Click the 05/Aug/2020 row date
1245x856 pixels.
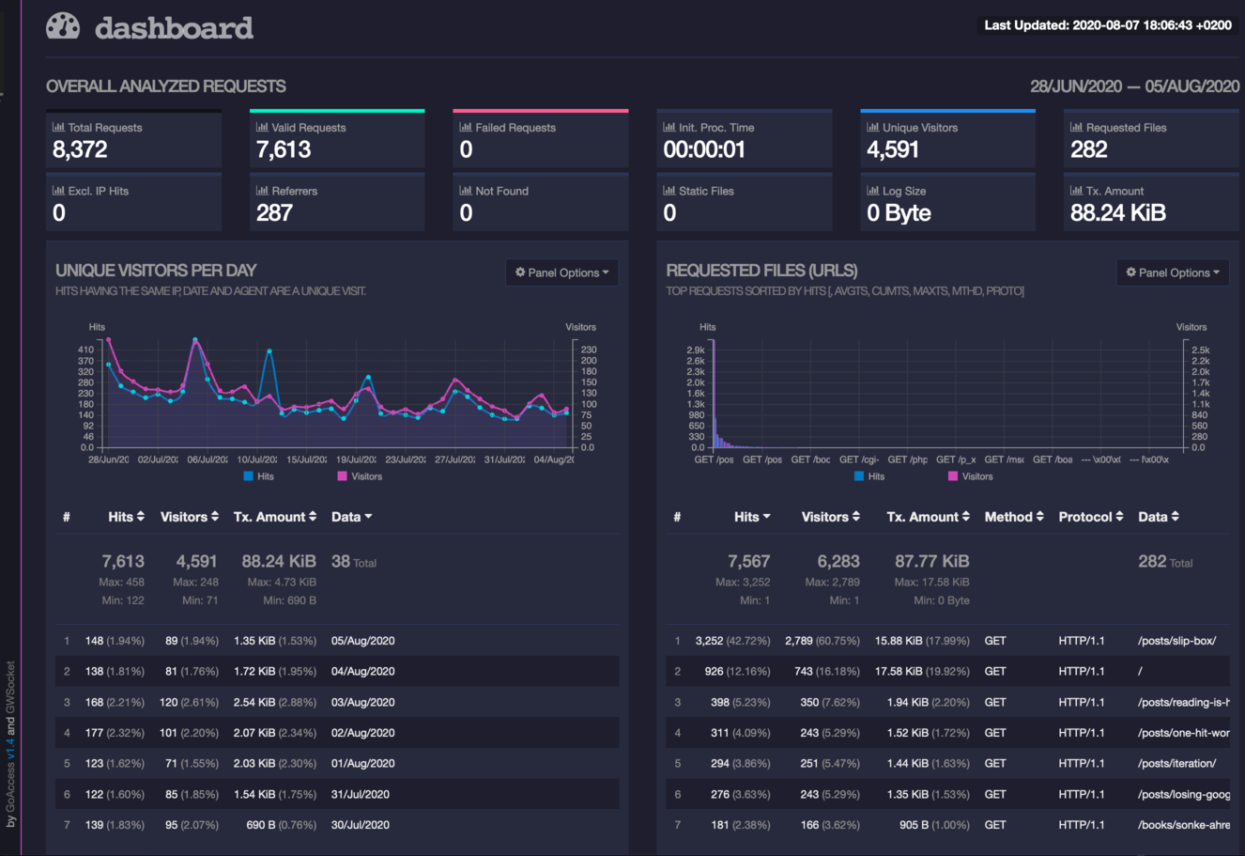[x=362, y=641]
